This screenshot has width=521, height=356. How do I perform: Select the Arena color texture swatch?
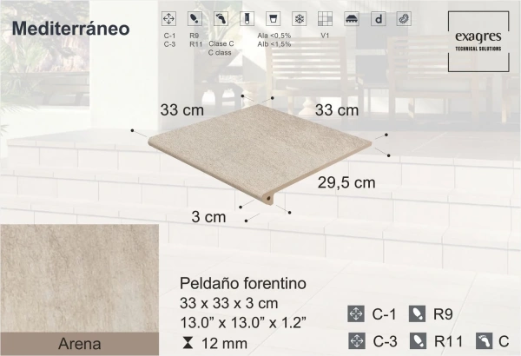coord(79,276)
